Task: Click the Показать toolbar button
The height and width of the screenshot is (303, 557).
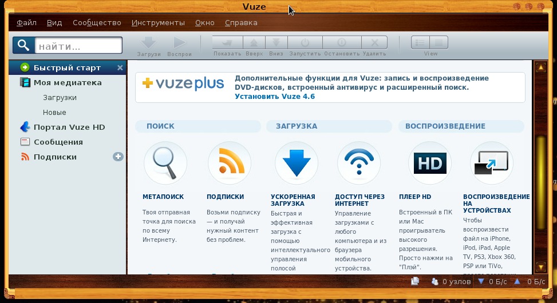Action: (227, 46)
